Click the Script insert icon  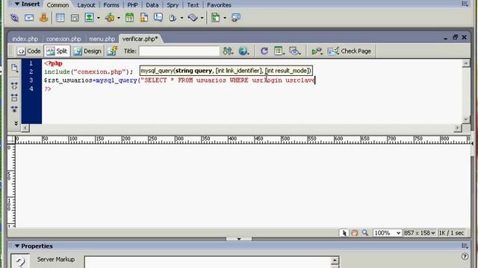(x=193, y=18)
